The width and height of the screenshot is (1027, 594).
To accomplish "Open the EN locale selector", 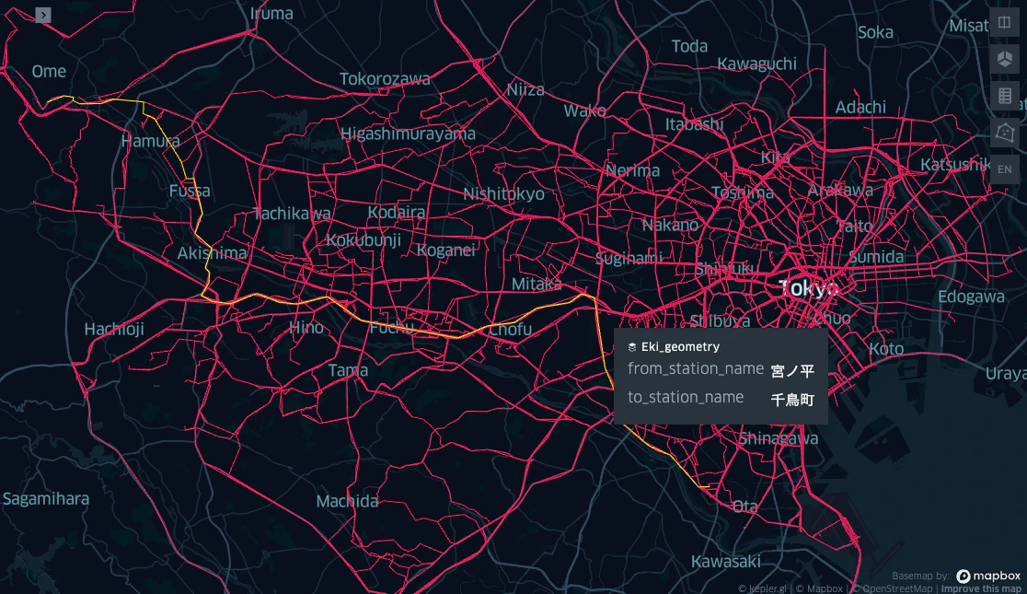I will tap(1005, 169).
